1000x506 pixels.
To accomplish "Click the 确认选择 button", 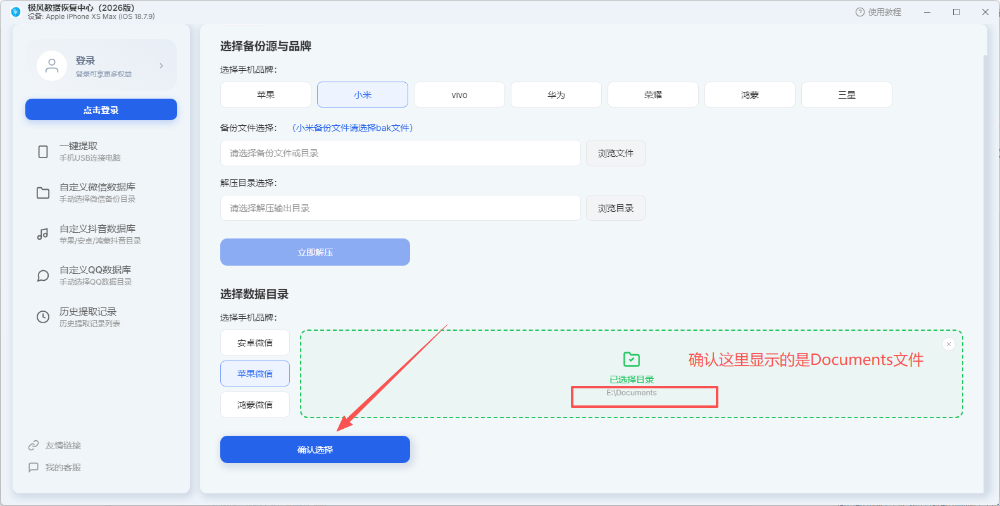I will [x=315, y=450].
